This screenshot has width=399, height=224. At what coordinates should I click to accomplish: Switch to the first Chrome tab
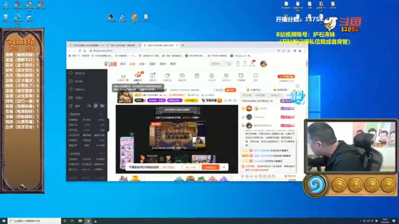pos(86,45)
